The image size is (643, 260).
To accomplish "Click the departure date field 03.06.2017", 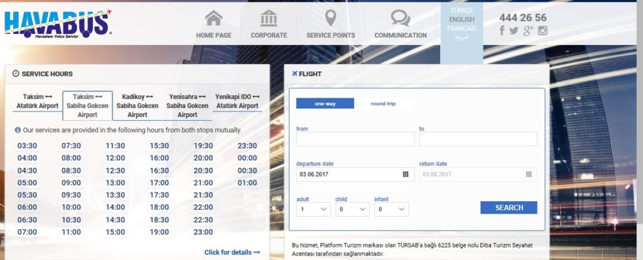I will pos(355,174).
